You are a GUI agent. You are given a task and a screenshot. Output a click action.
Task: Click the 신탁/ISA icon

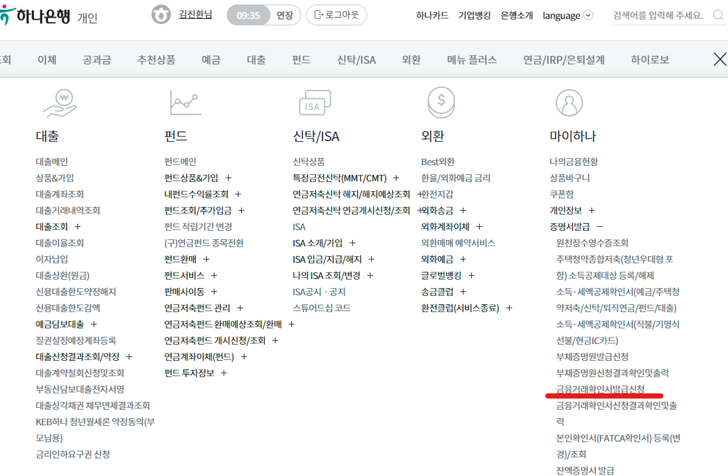315,103
